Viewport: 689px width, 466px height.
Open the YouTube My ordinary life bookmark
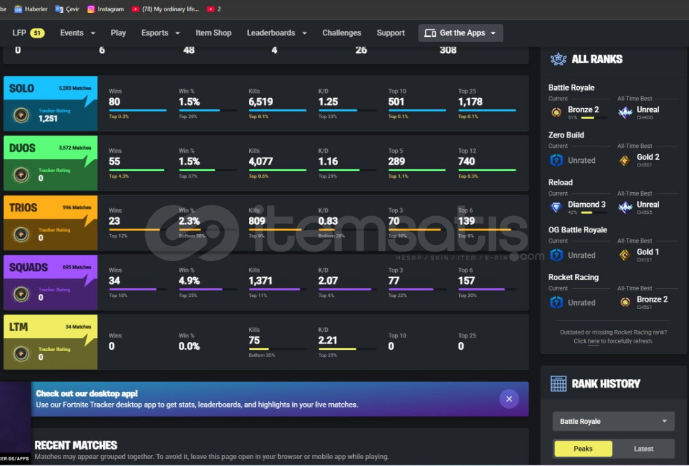coord(166,9)
